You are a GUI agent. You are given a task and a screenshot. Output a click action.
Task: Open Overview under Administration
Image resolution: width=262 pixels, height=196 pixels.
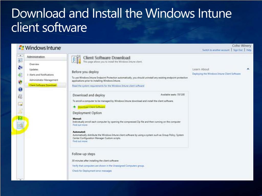34,64
